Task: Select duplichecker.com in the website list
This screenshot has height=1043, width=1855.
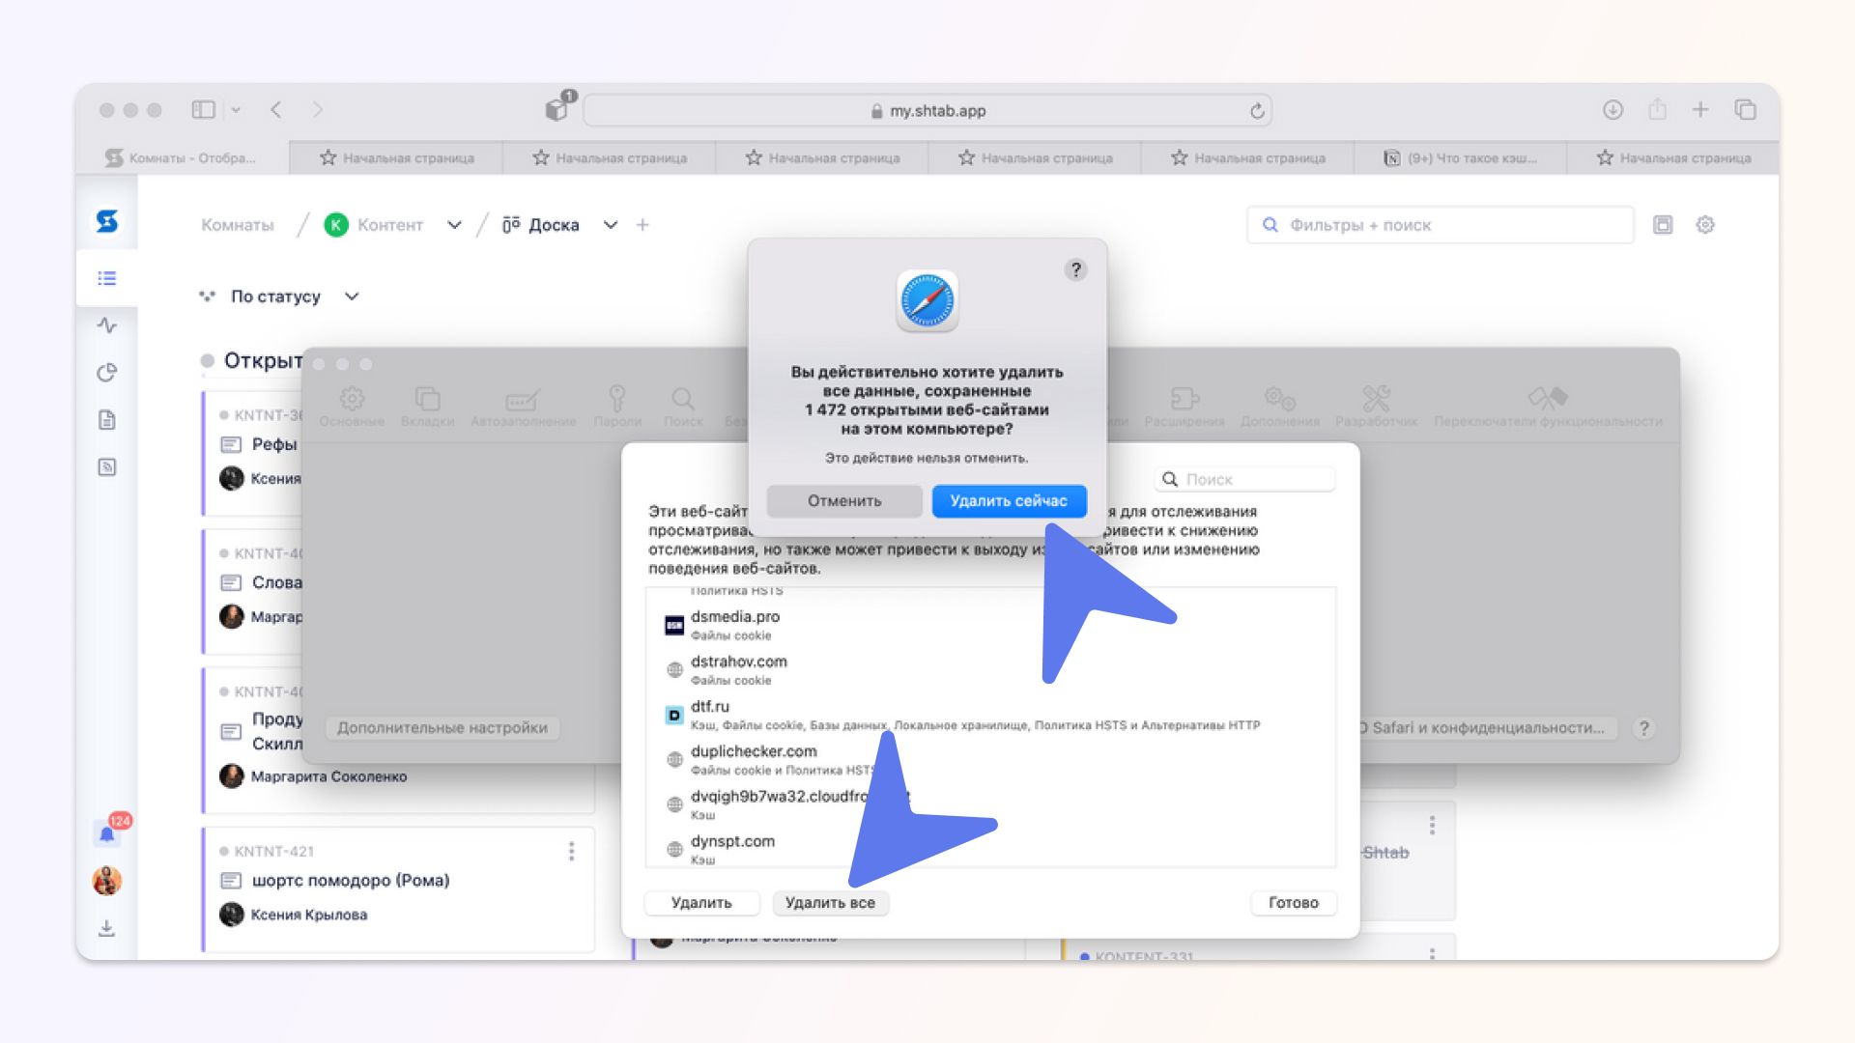Action: pos(990,760)
